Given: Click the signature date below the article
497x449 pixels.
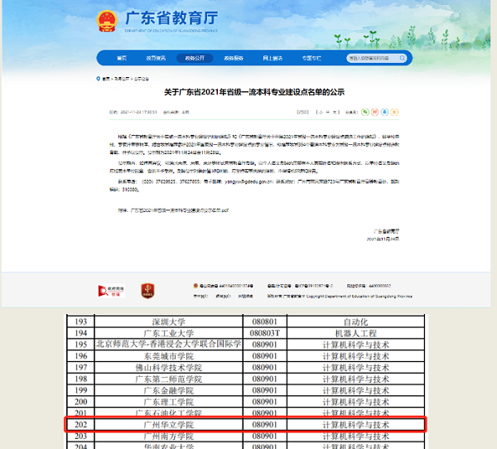Looking at the screenshot, I should click(x=383, y=239).
